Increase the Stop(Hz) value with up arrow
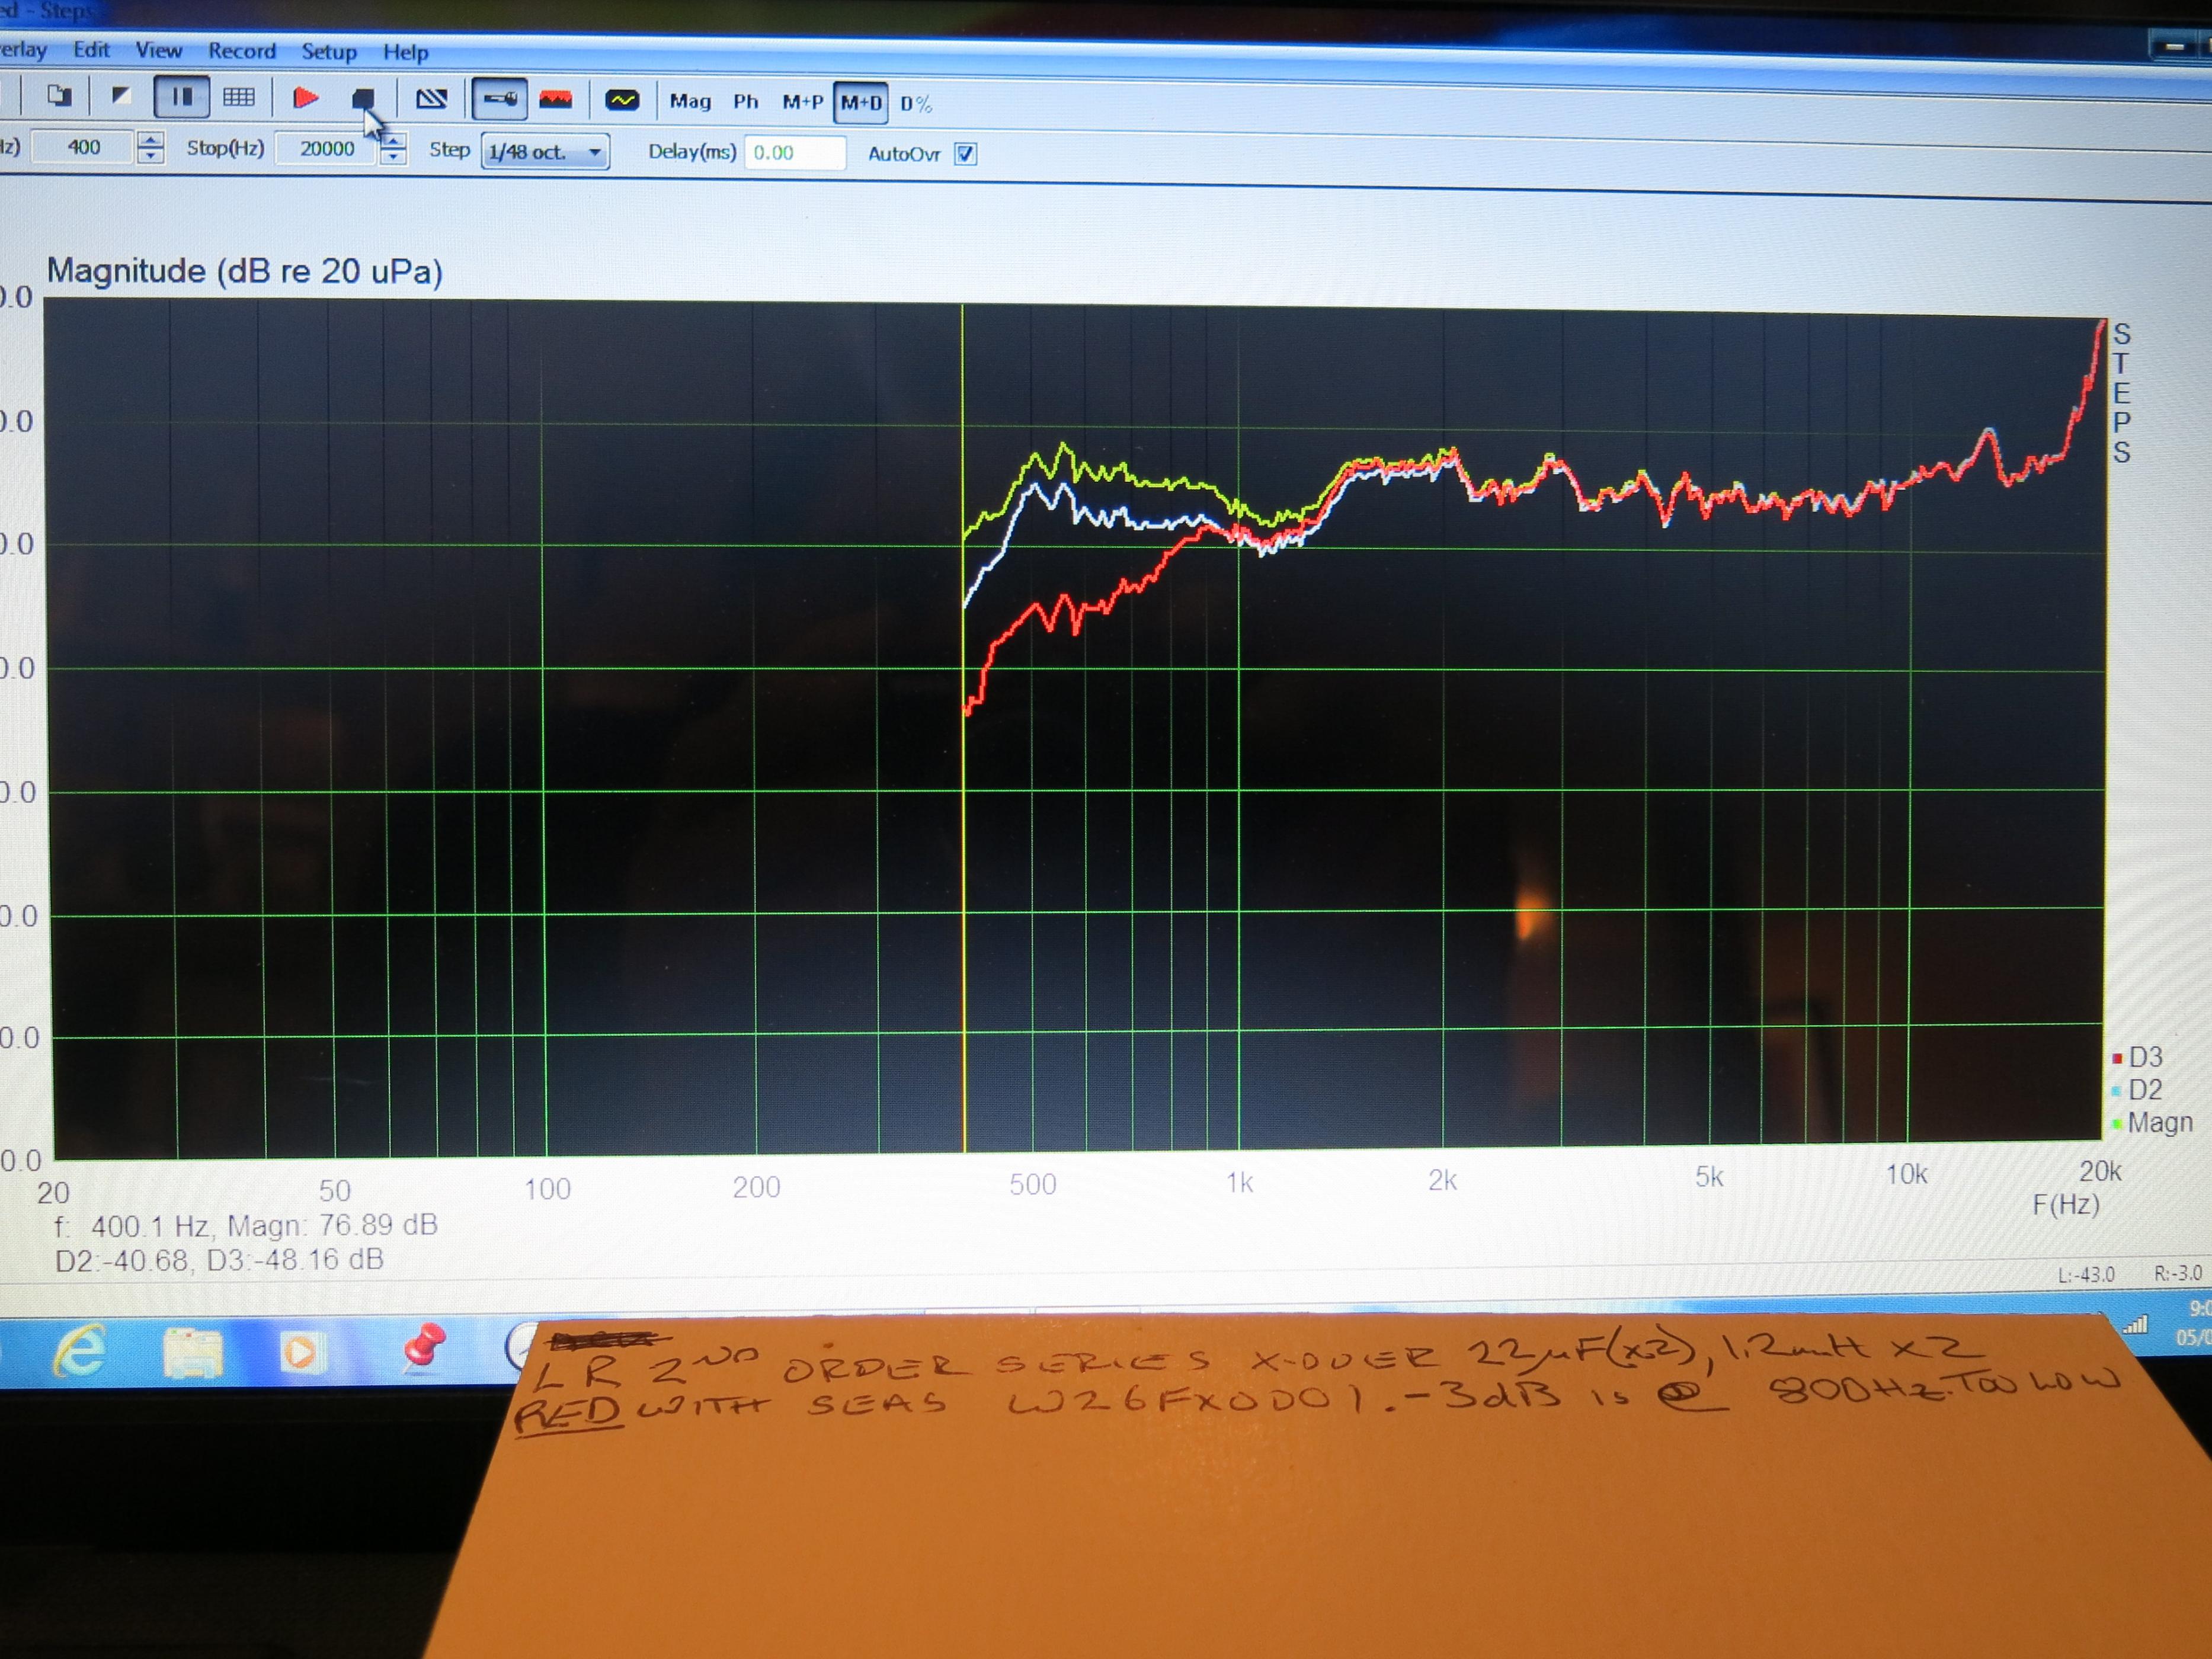The image size is (2212, 1659). tap(393, 142)
